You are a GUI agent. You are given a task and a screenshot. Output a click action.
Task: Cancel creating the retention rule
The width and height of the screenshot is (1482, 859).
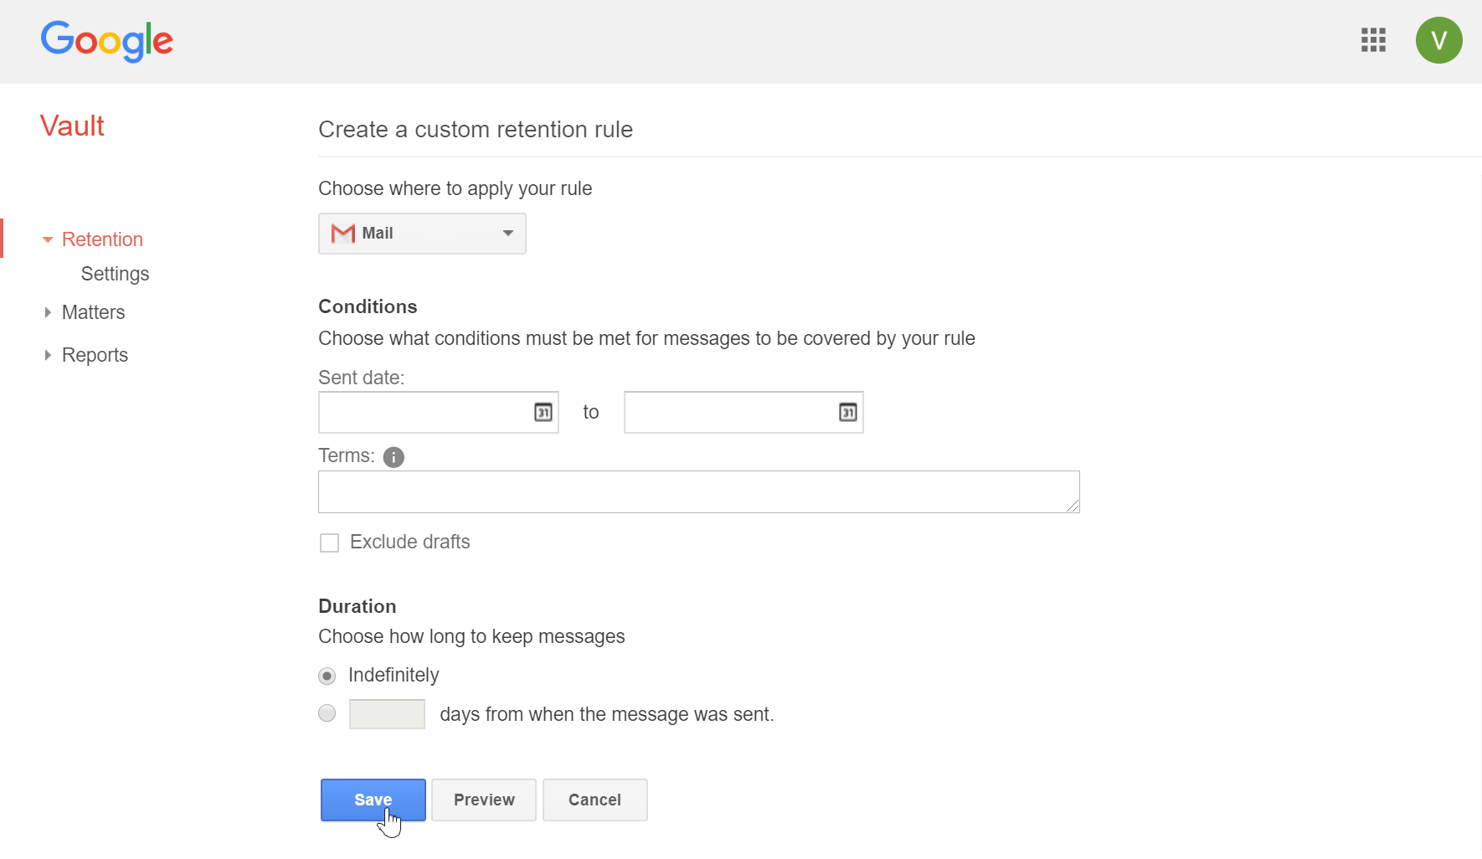pyautogui.click(x=594, y=800)
